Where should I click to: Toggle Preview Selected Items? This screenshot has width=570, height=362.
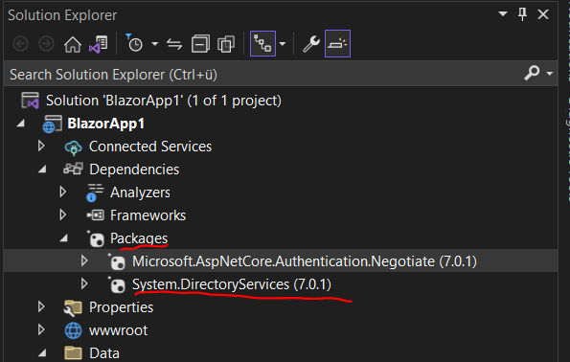click(337, 44)
